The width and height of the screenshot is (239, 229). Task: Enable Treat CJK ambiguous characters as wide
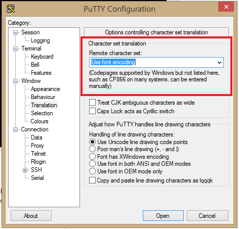[92, 103]
